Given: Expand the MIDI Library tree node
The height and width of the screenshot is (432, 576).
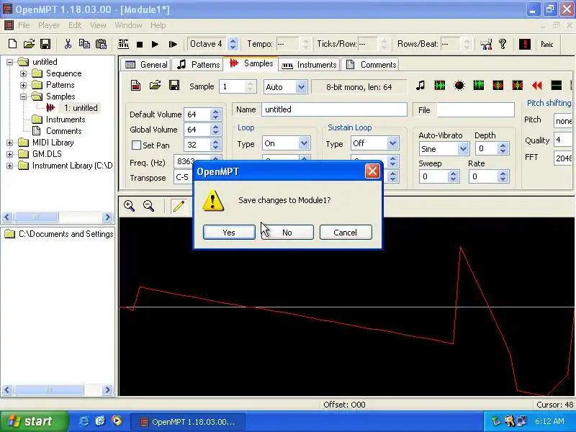Looking at the screenshot, I should (10, 143).
